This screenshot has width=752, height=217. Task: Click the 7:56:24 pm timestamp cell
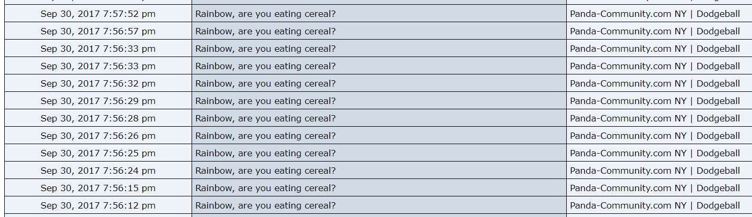pyautogui.click(x=98, y=171)
